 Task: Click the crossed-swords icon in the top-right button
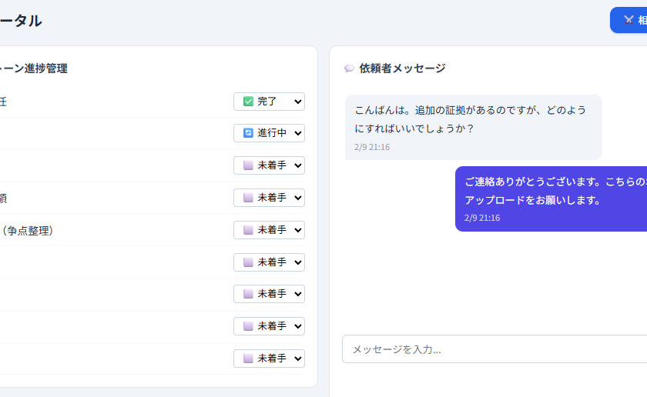(629, 21)
